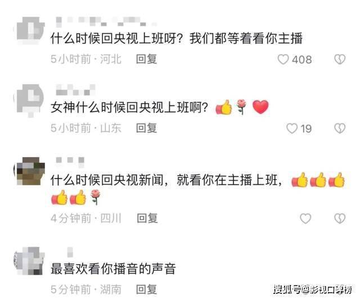Open avatar of the Sichuan commenter
Screen dimensions: 360x299
click(x=30, y=171)
